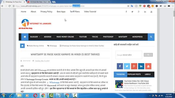Click the search icon in the black nav bar
This screenshot has width=175, height=98.
pos(151,37)
